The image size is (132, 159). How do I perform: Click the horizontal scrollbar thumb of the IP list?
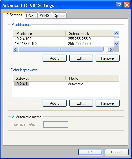[x=61, y=49]
